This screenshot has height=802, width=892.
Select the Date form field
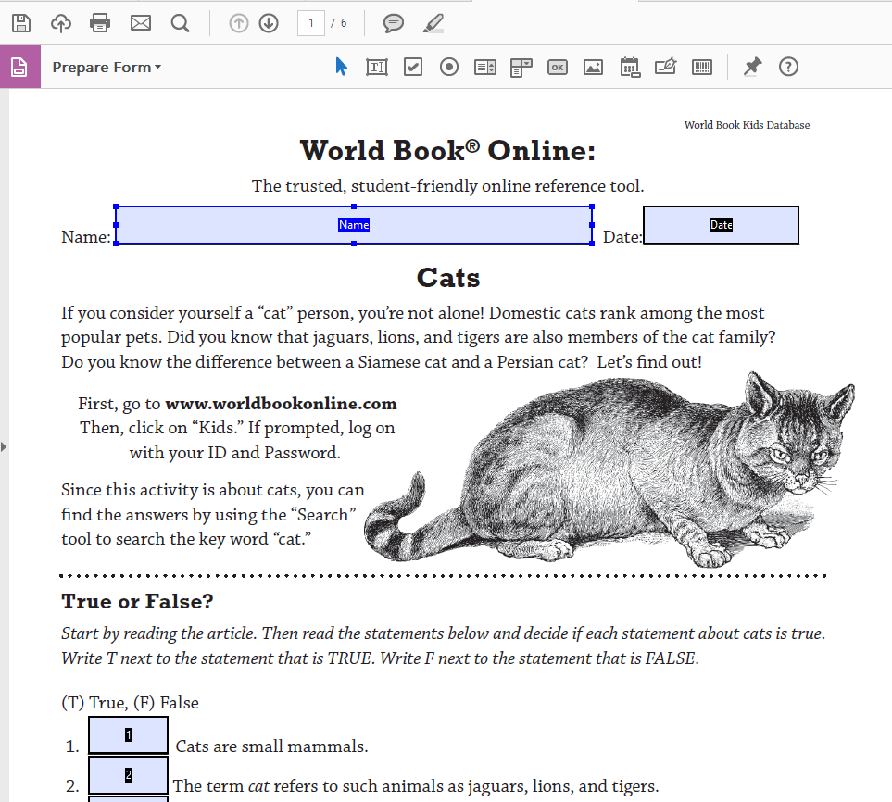pyautogui.click(x=721, y=225)
